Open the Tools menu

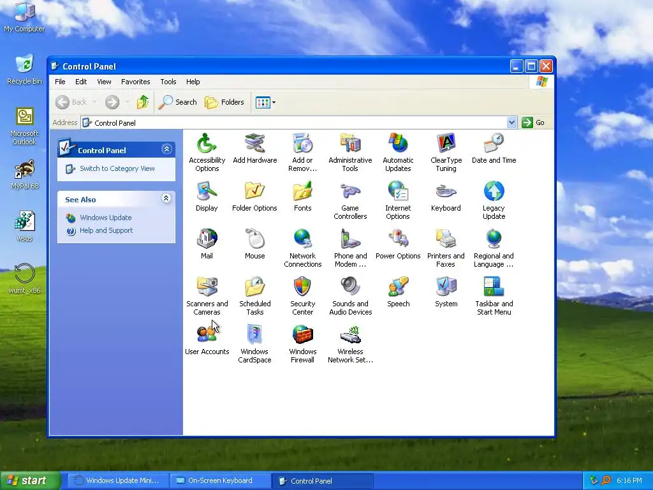168,82
